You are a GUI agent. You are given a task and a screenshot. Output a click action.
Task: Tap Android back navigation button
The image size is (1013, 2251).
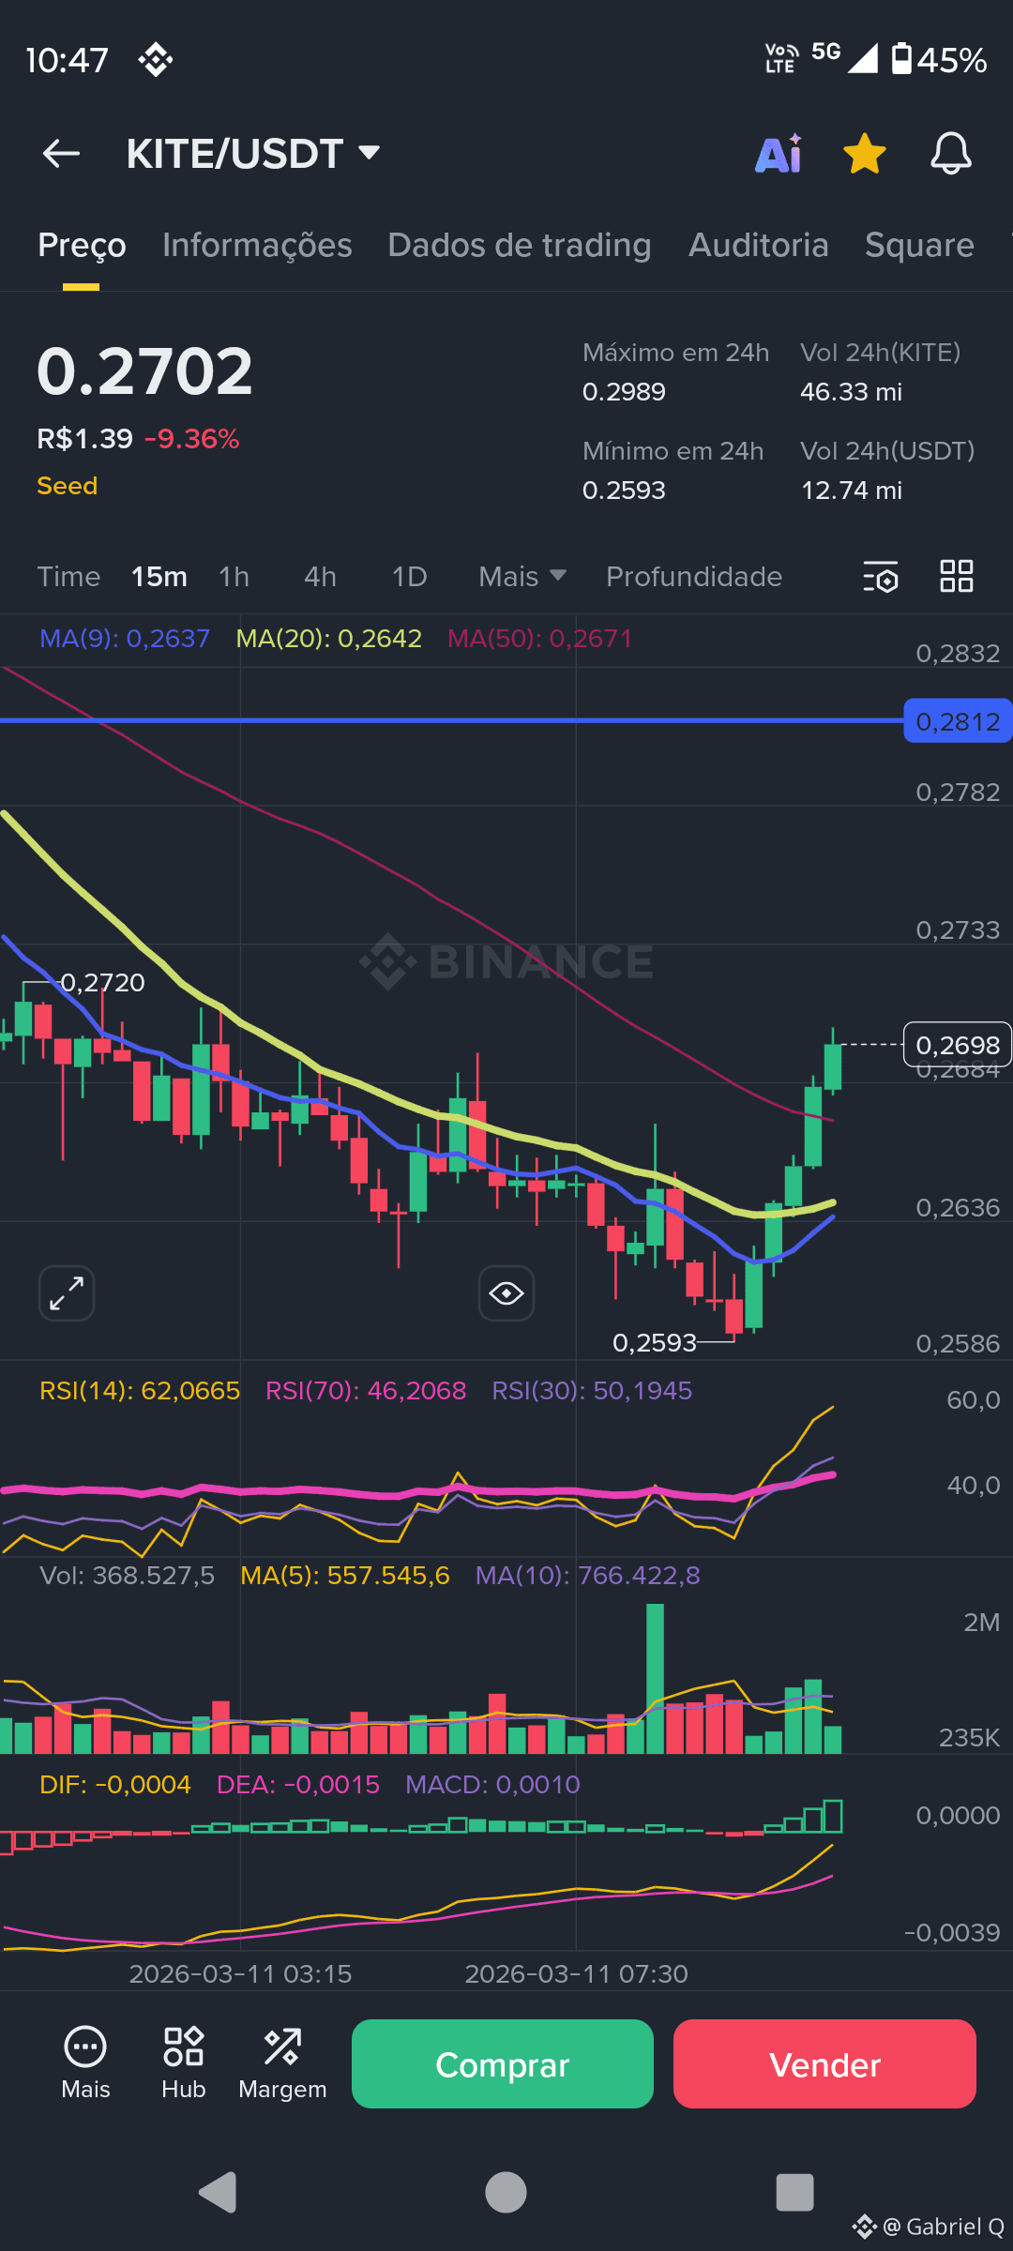click(219, 2192)
